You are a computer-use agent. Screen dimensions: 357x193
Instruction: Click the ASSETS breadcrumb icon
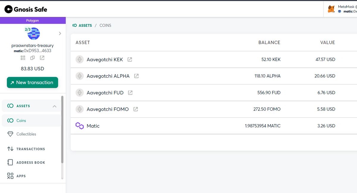(x=75, y=26)
